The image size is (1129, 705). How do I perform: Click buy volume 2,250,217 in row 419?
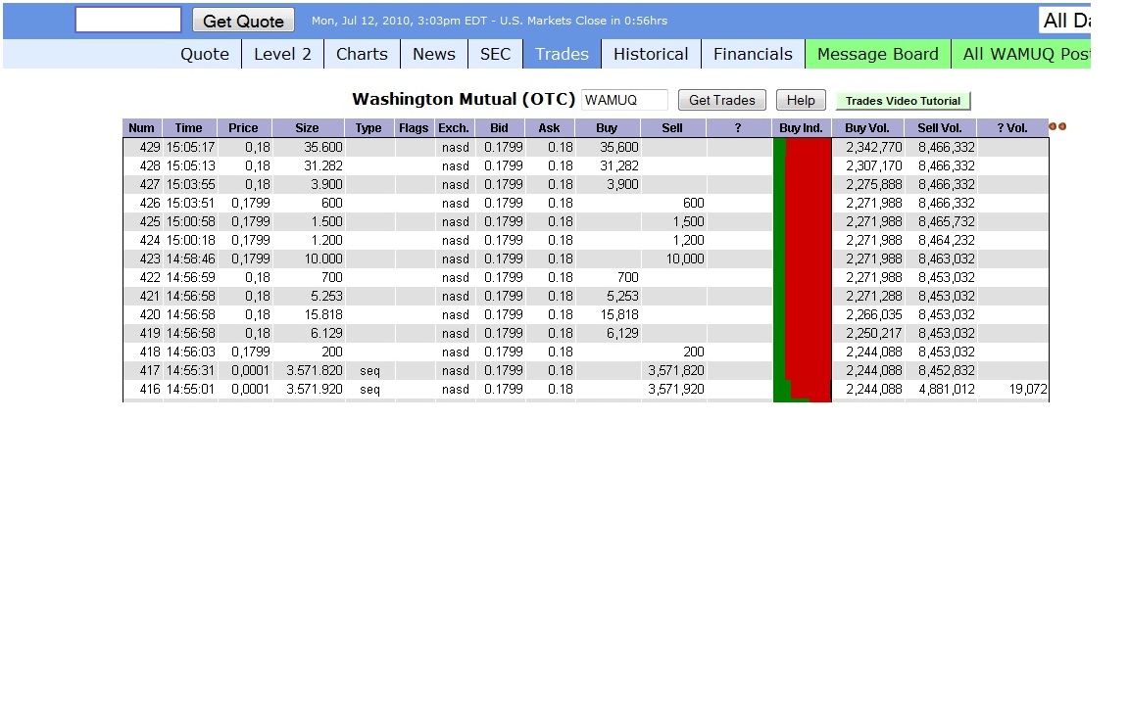pos(873,334)
